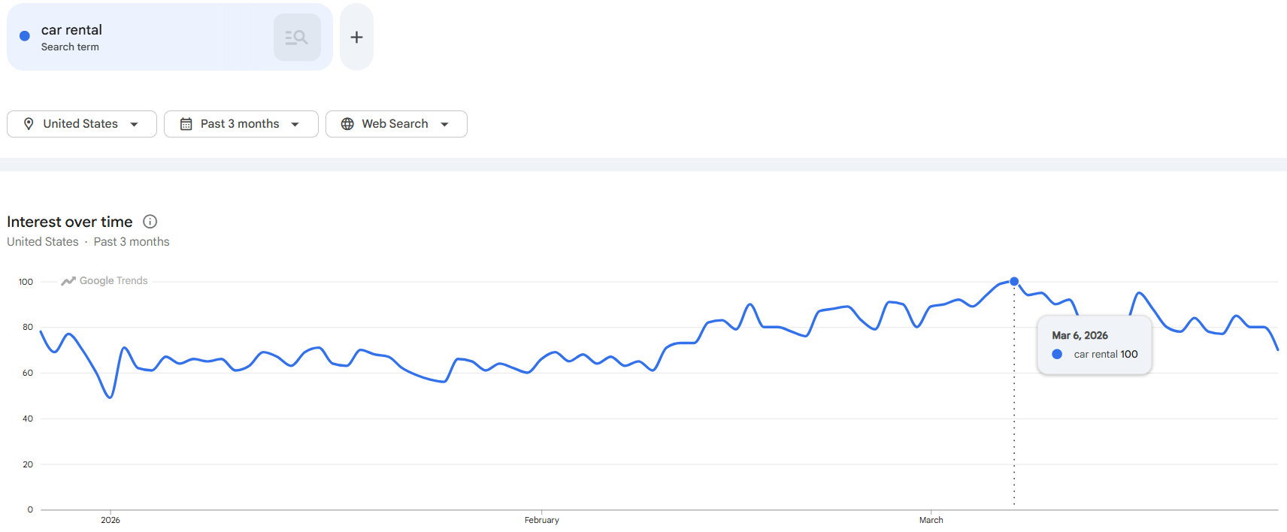The width and height of the screenshot is (1287, 532).
Task: Click the February label on the axis
Action: tap(541, 520)
